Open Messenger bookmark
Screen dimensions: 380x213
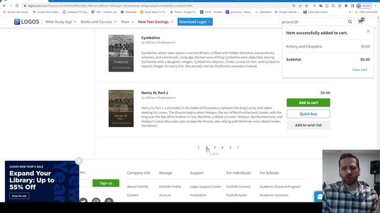129,12
